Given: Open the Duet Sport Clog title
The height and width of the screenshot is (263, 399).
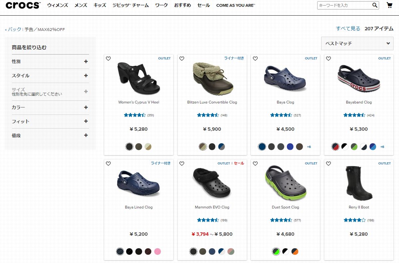Looking at the screenshot, I should tap(285, 207).
